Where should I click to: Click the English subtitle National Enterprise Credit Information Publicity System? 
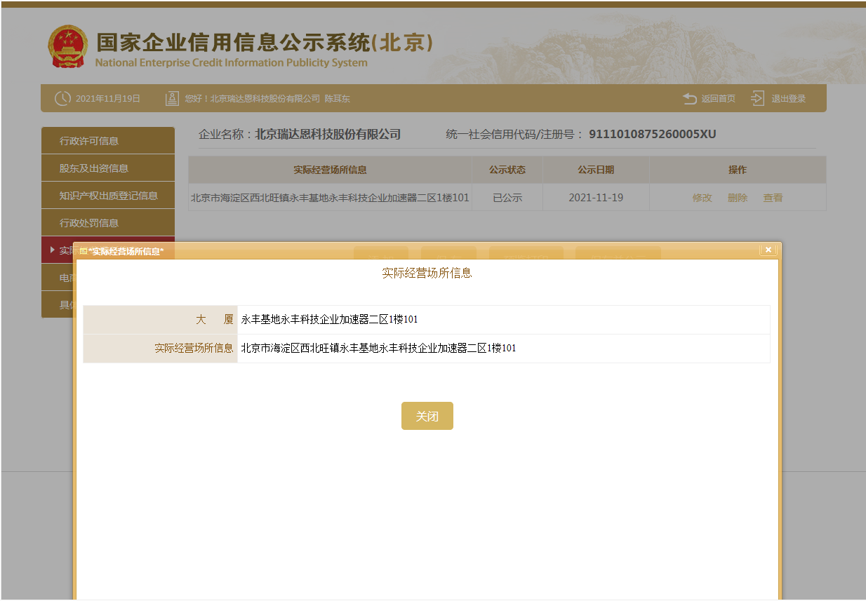coord(231,62)
